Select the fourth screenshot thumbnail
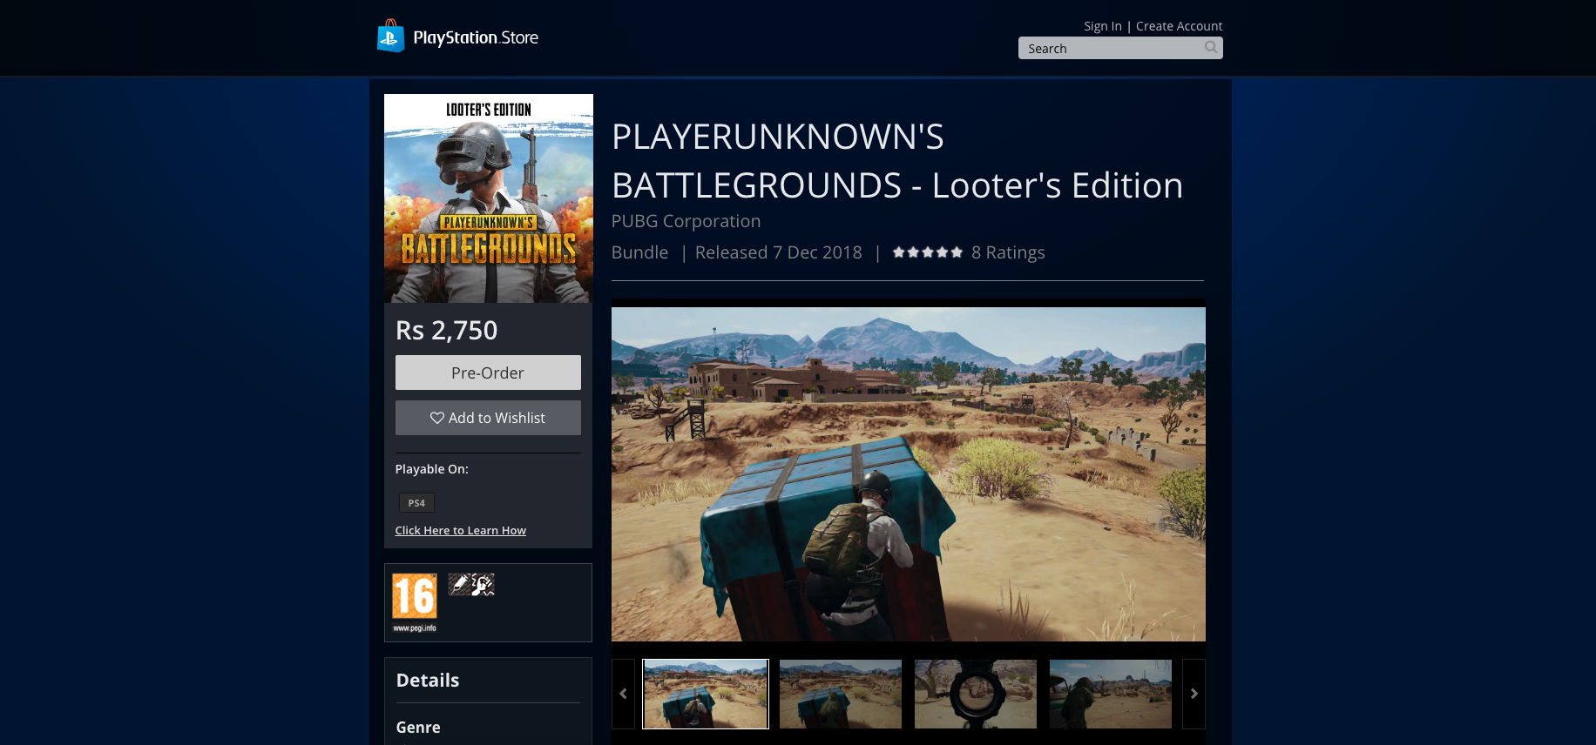Image resolution: width=1596 pixels, height=745 pixels. [1111, 694]
